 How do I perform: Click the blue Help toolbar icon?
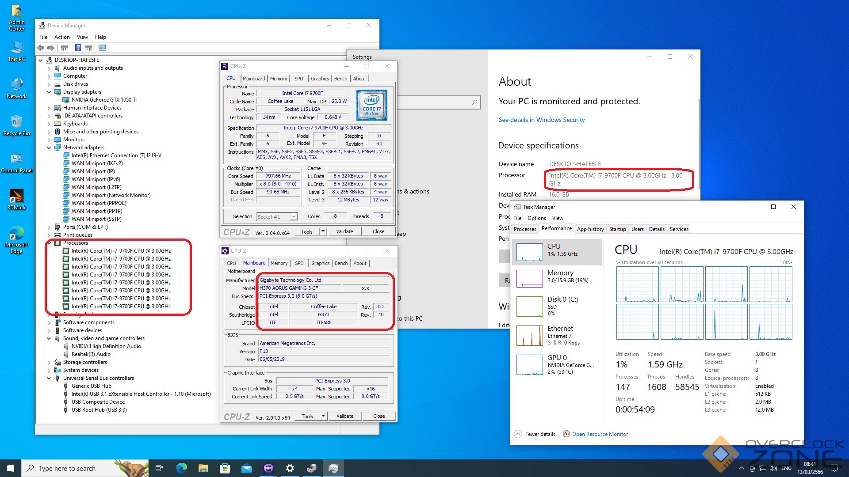[x=78, y=48]
